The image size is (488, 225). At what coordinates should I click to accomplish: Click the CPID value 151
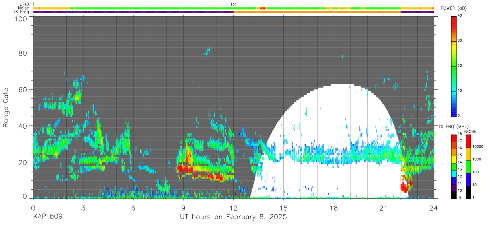[234, 4]
